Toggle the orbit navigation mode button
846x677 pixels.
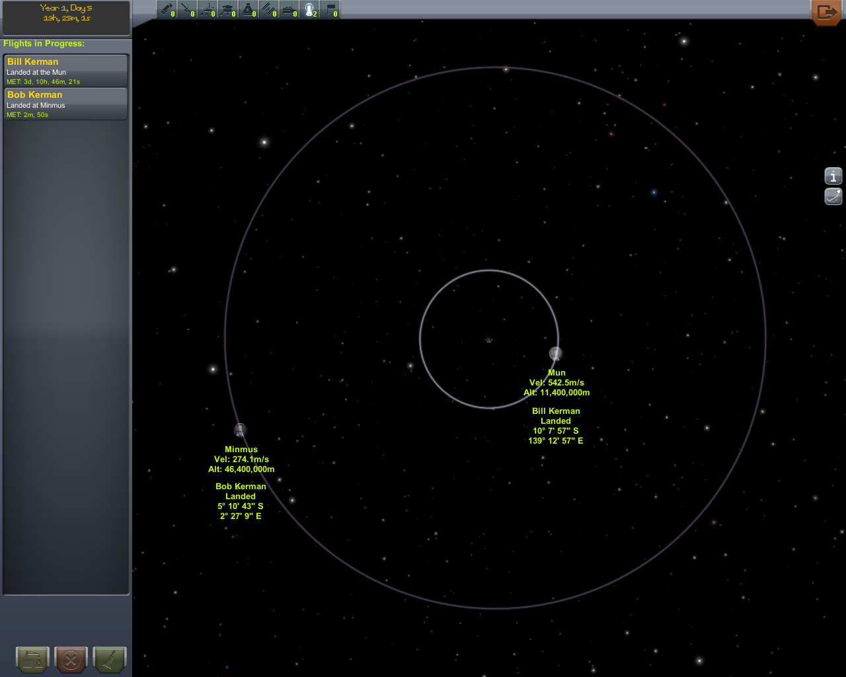coord(833,196)
